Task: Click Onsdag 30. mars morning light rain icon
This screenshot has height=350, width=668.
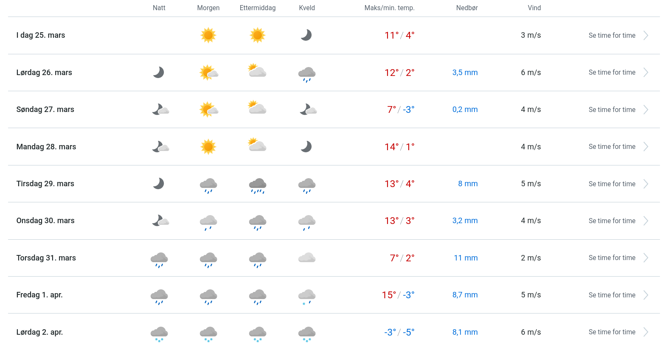Action: (208, 222)
